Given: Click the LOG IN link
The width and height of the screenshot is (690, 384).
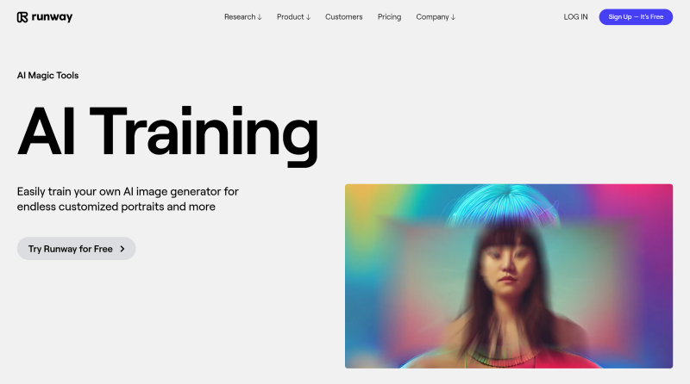Looking at the screenshot, I should click(x=575, y=16).
